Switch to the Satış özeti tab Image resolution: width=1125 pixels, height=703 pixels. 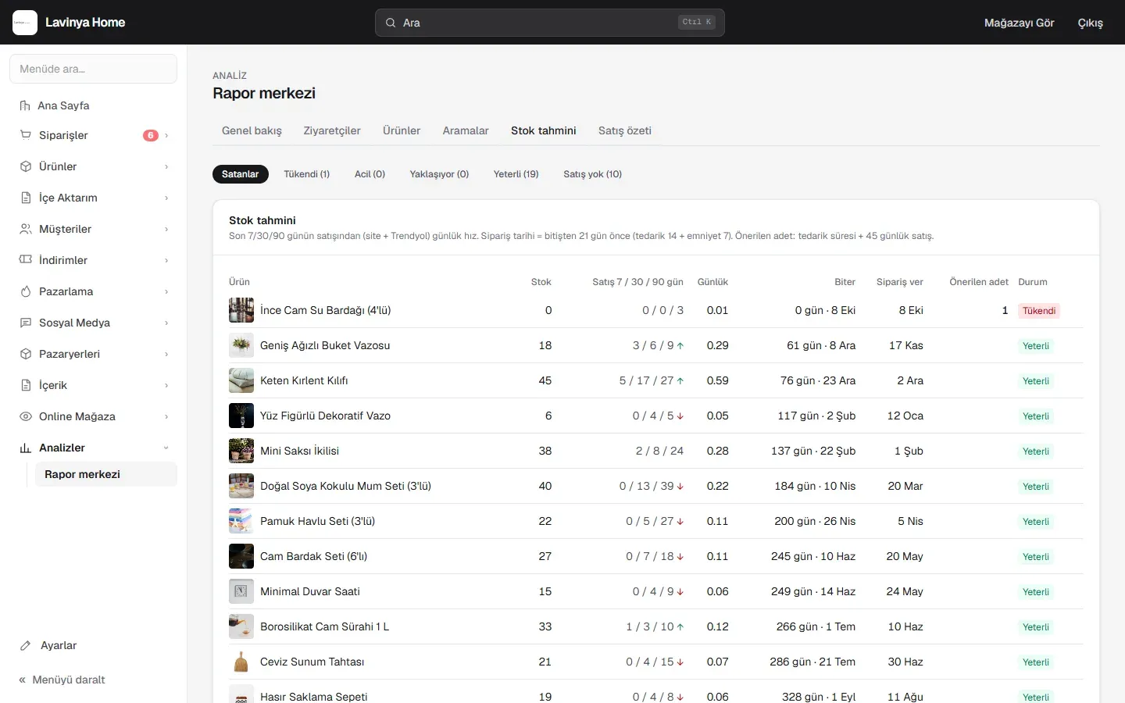[625, 130]
